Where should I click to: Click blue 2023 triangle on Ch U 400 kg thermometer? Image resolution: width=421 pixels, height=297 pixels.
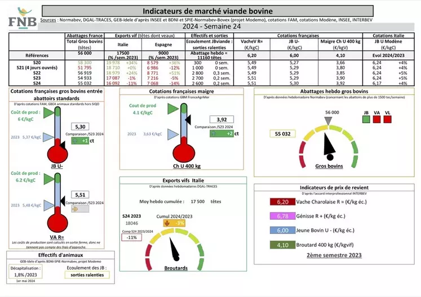[x=173, y=134]
